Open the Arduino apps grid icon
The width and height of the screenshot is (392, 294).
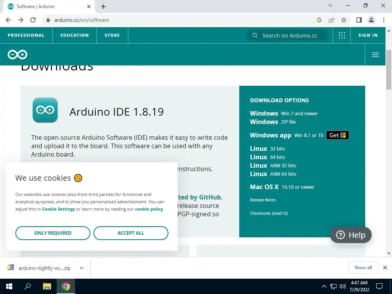pos(341,35)
